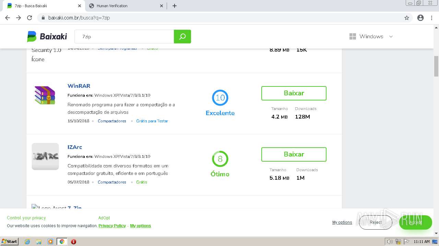This screenshot has height=246, width=439.
Task: Open Chrome three-dot menu
Action: pos(431,18)
